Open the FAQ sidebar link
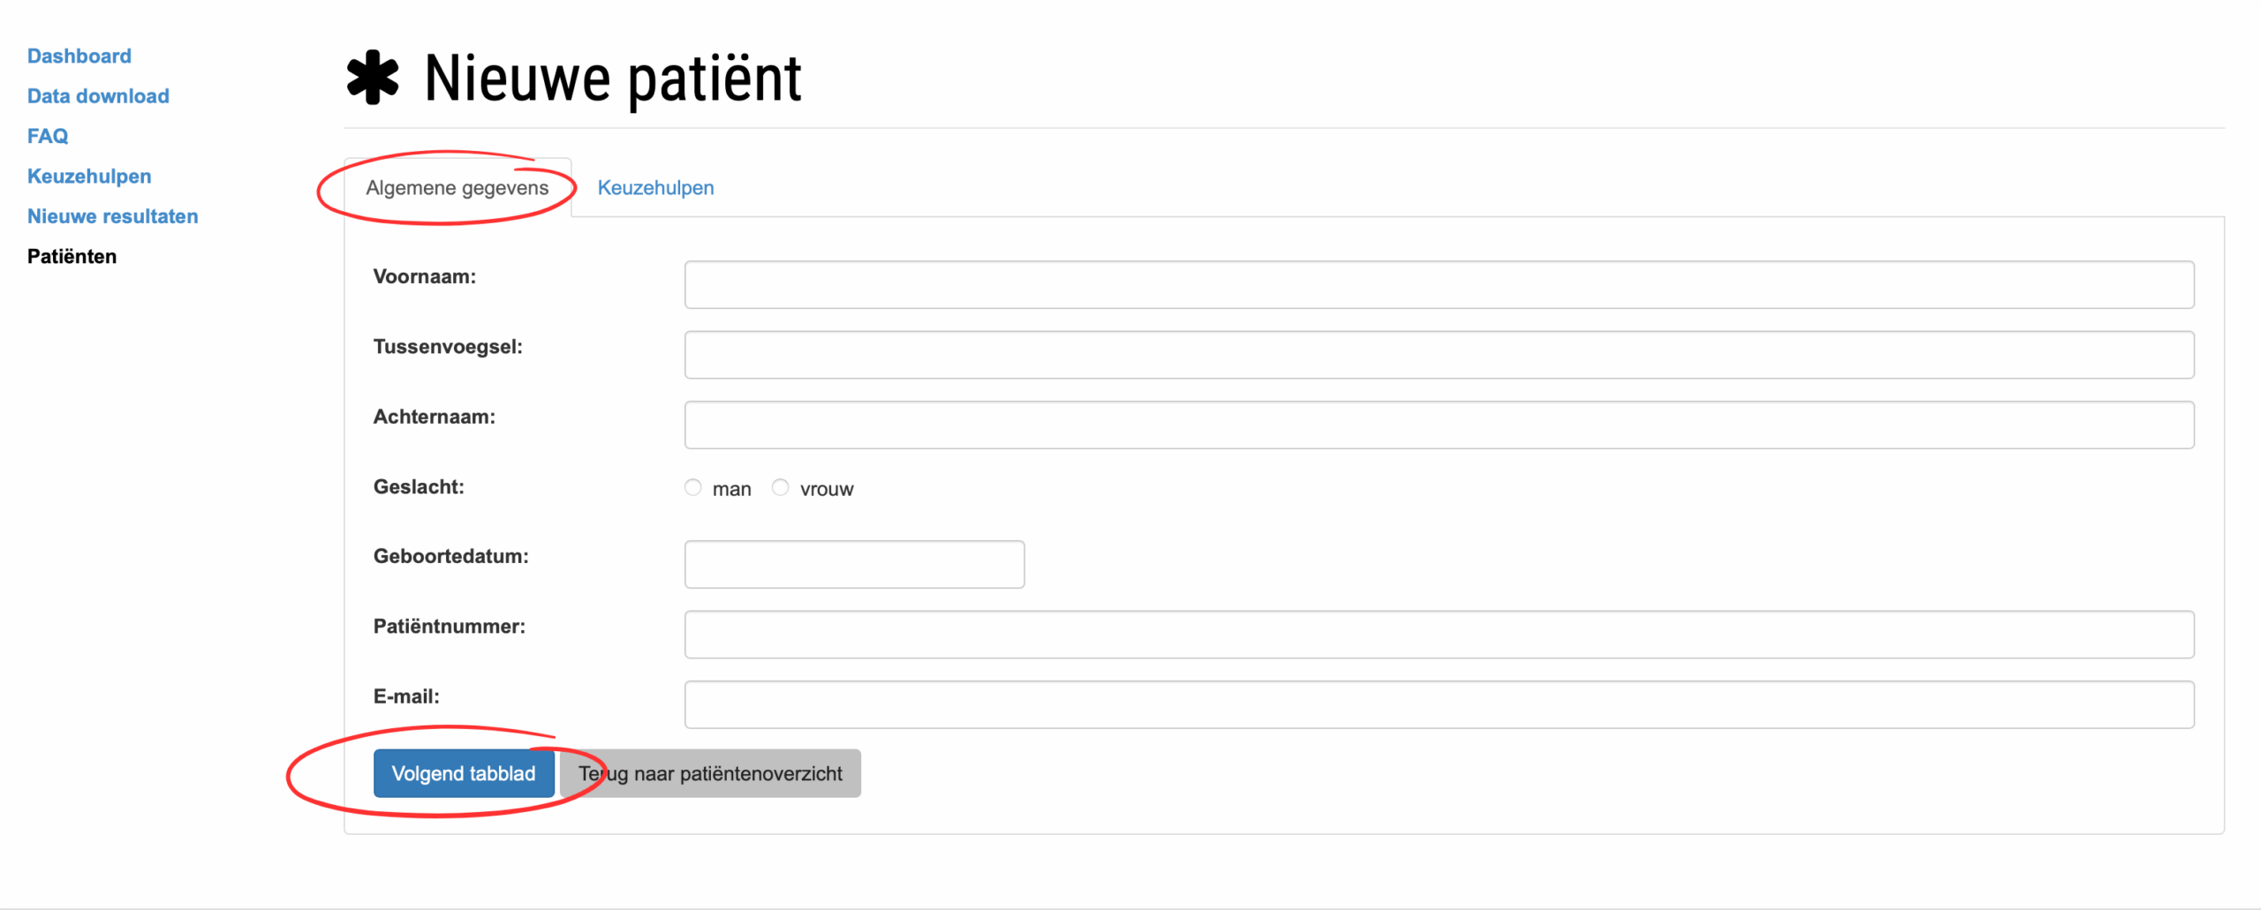The width and height of the screenshot is (2261, 910). point(48,136)
